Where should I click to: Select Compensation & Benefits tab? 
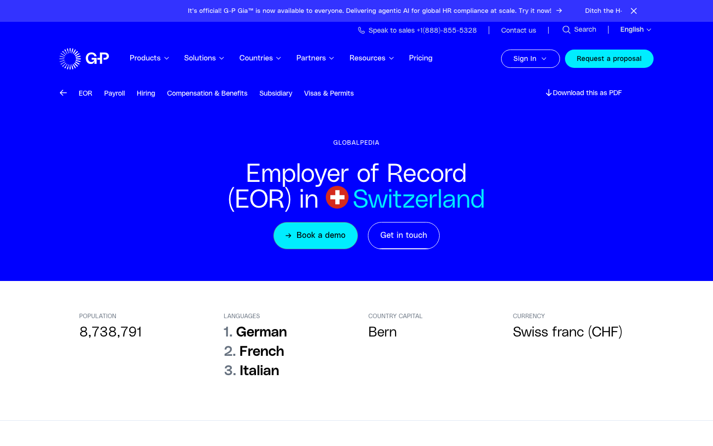207,93
